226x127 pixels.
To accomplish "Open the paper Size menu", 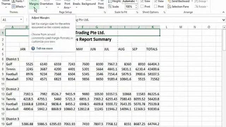I will 58,4.
